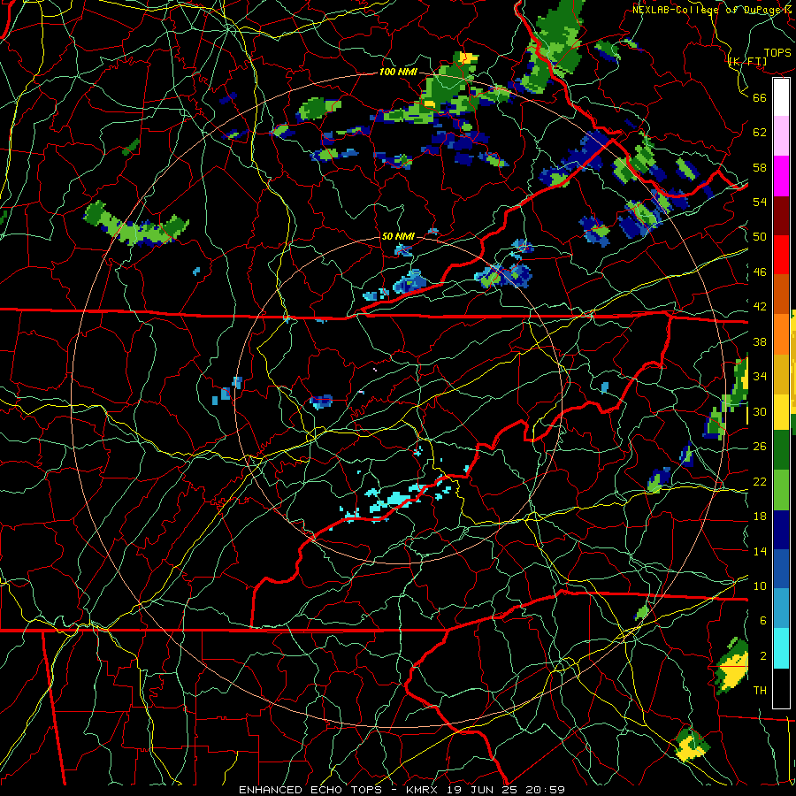796x796 pixels.
Task: Click the cyan legend swatch
Action: click(781, 649)
